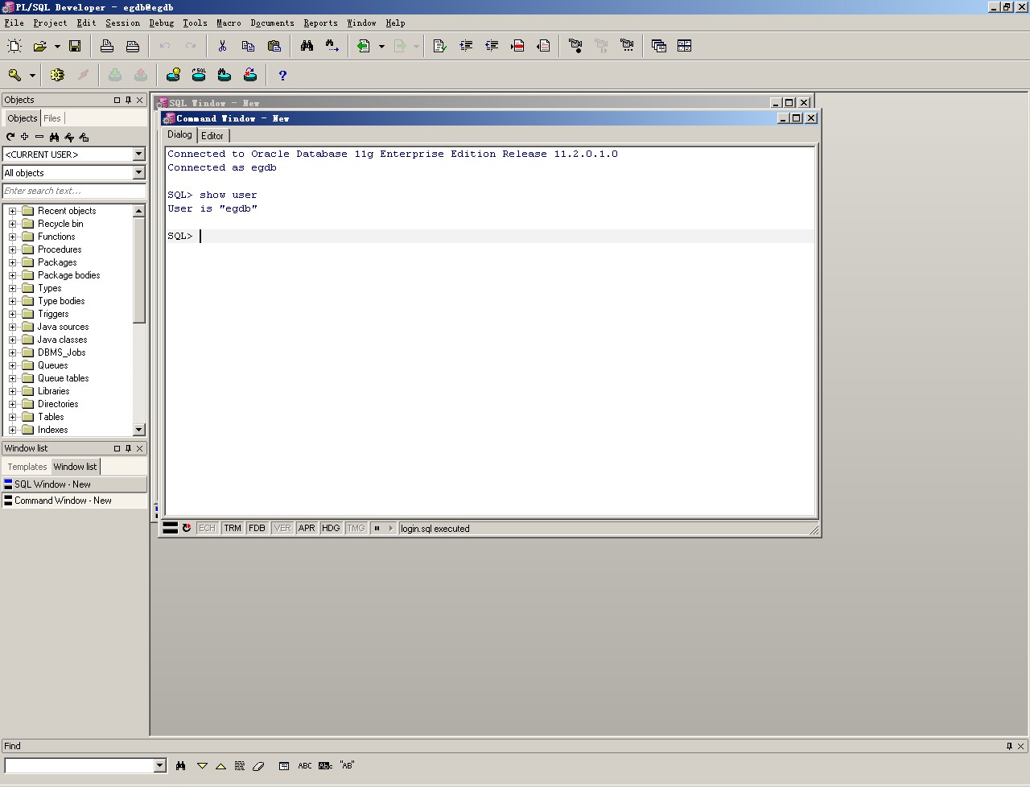Click the refresh icon in Command Window status bar

(x=187, y=528)
